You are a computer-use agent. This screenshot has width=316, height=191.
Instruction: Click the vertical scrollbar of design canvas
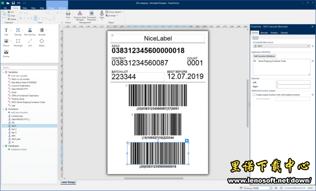click(x=248, y=103)
